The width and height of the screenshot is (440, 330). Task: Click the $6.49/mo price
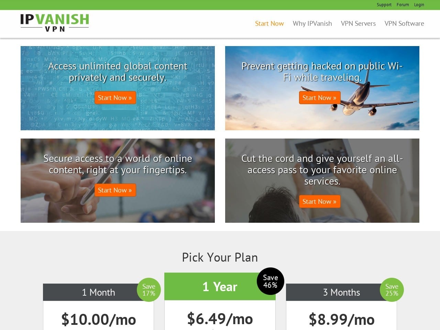click(x=220, y=319)
